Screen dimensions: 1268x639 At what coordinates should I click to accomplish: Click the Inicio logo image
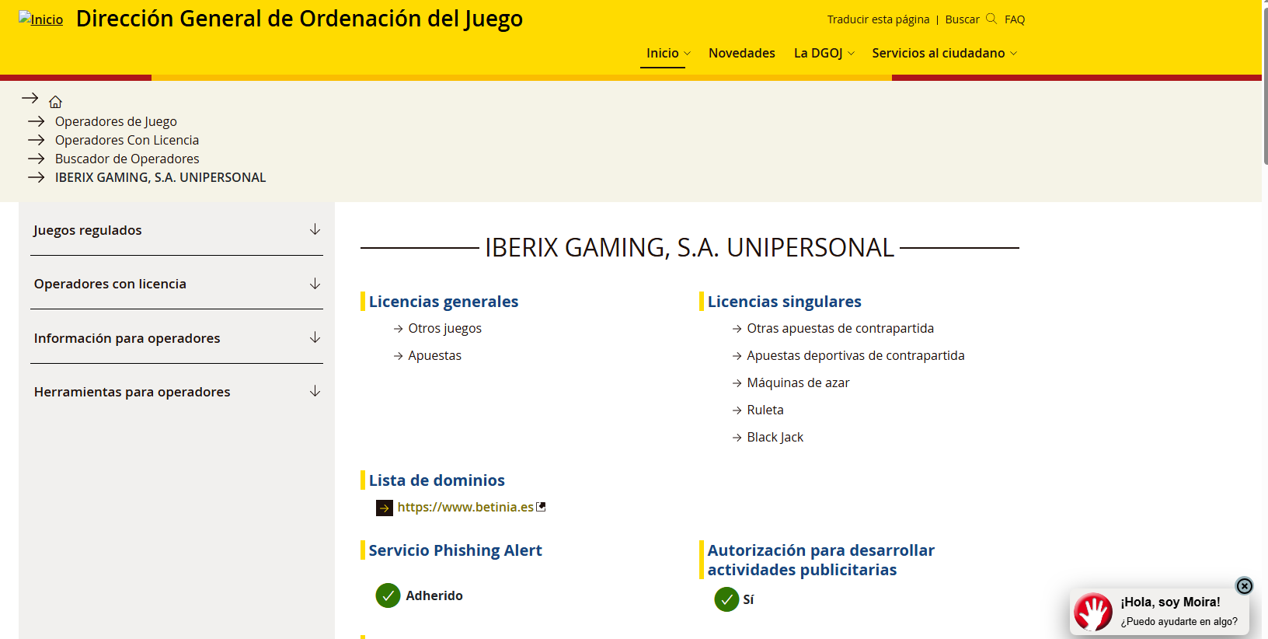(41, 19)
